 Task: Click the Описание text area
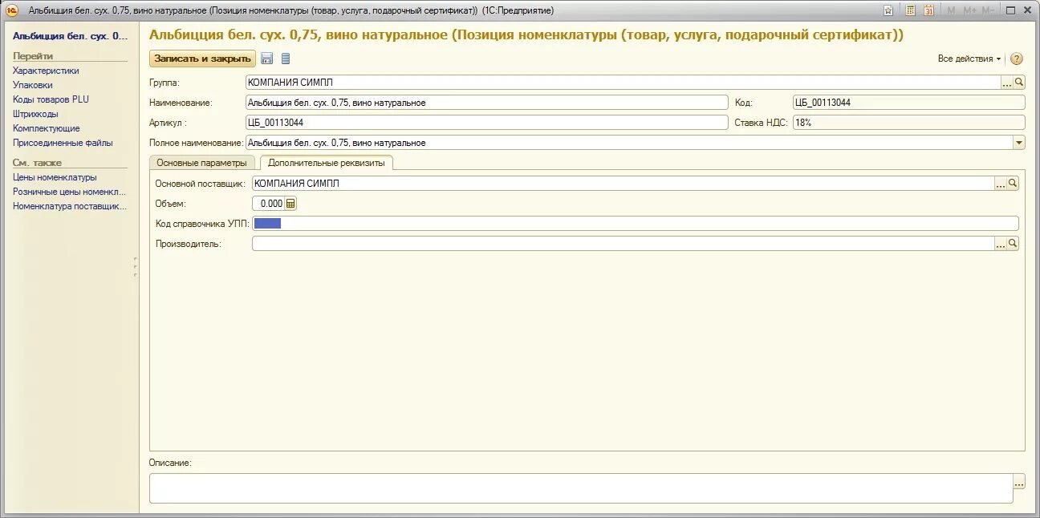pos(581,488)
